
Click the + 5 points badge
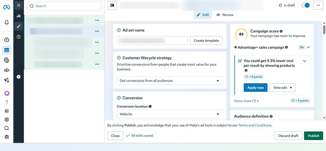tap(300, 101)
